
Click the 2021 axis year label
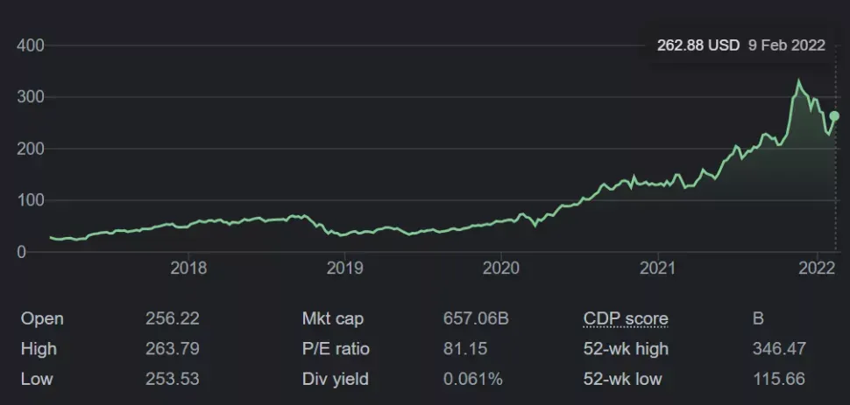click(657, 268)
